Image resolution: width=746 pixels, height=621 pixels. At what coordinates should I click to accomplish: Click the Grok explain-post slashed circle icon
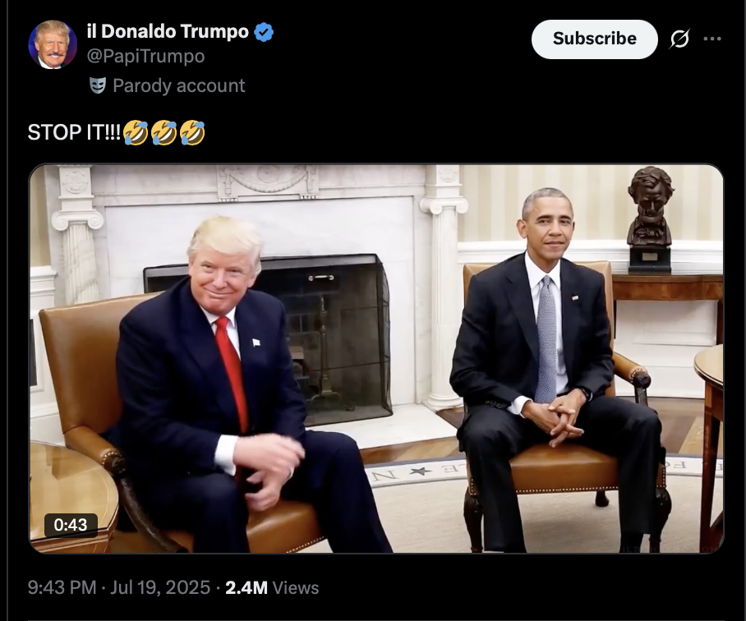[x=679, y=39]
